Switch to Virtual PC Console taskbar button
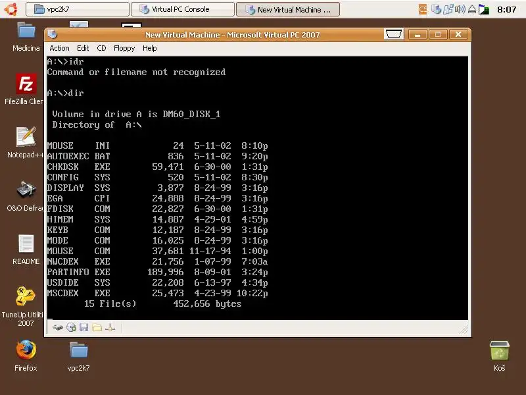The height and width of the screenshot is (395, 526). (x=183, y=9)
